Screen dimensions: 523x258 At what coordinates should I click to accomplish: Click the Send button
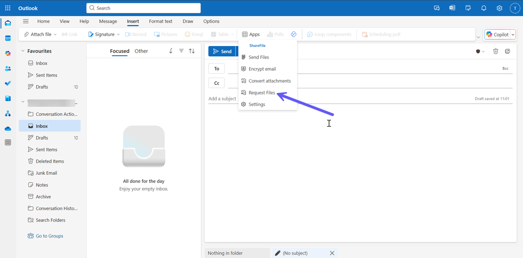point(222,51)
